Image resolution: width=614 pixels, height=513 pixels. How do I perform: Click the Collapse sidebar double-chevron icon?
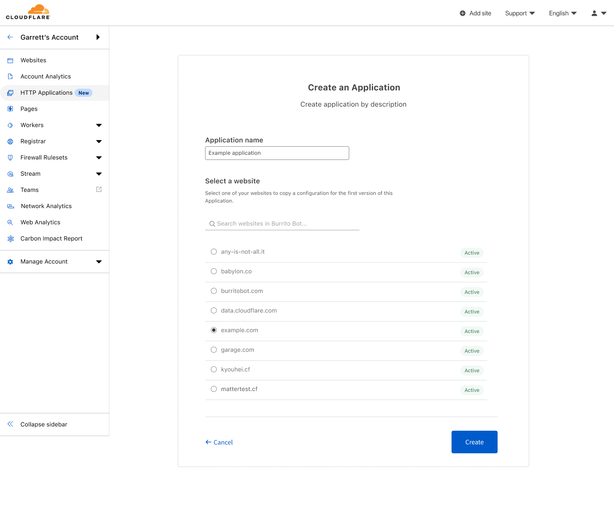click(x=10, y=424)
